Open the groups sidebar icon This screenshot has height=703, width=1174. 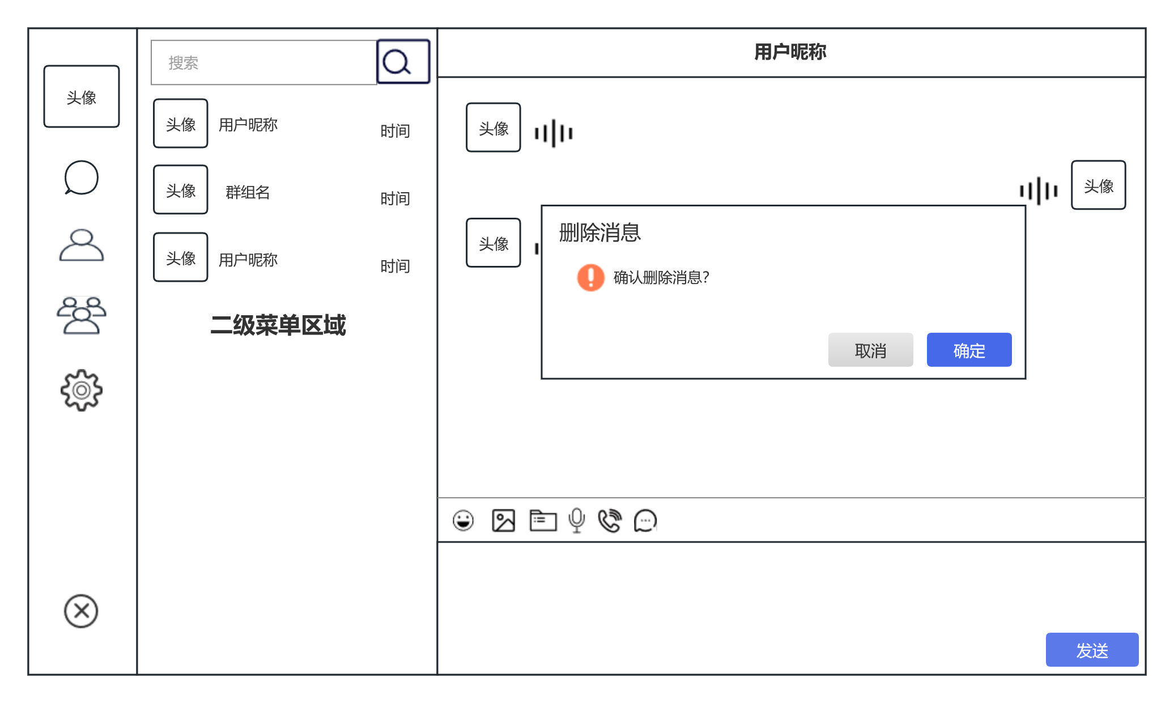[x=81, y=315]
